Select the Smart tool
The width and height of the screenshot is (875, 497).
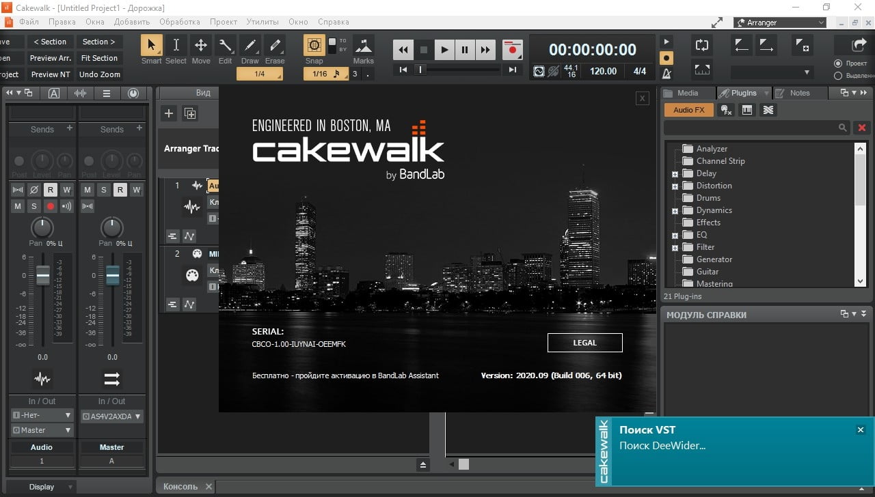click(151, 46)
